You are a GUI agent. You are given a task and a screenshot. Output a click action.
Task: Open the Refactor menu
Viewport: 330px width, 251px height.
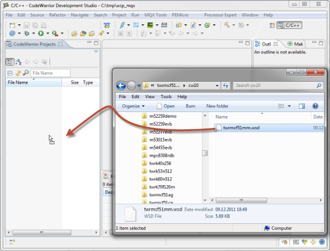[57, 15]
